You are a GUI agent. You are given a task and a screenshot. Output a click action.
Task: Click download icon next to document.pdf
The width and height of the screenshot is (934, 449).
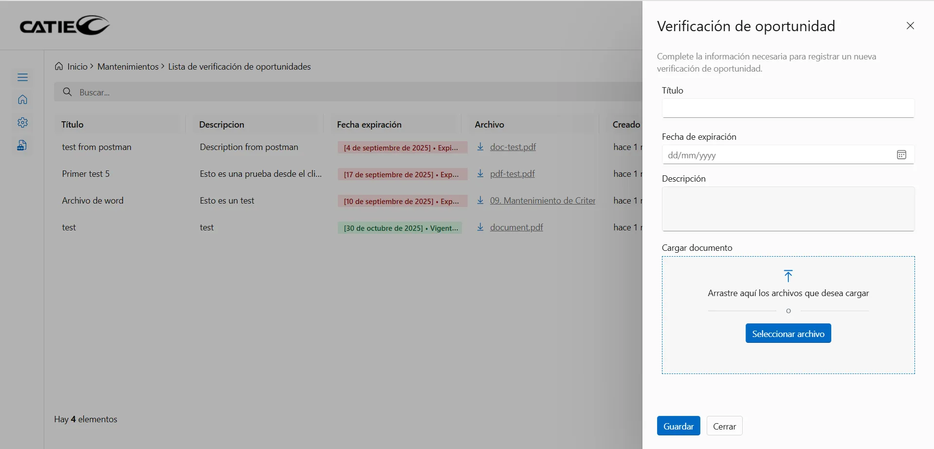pos(480,227)
